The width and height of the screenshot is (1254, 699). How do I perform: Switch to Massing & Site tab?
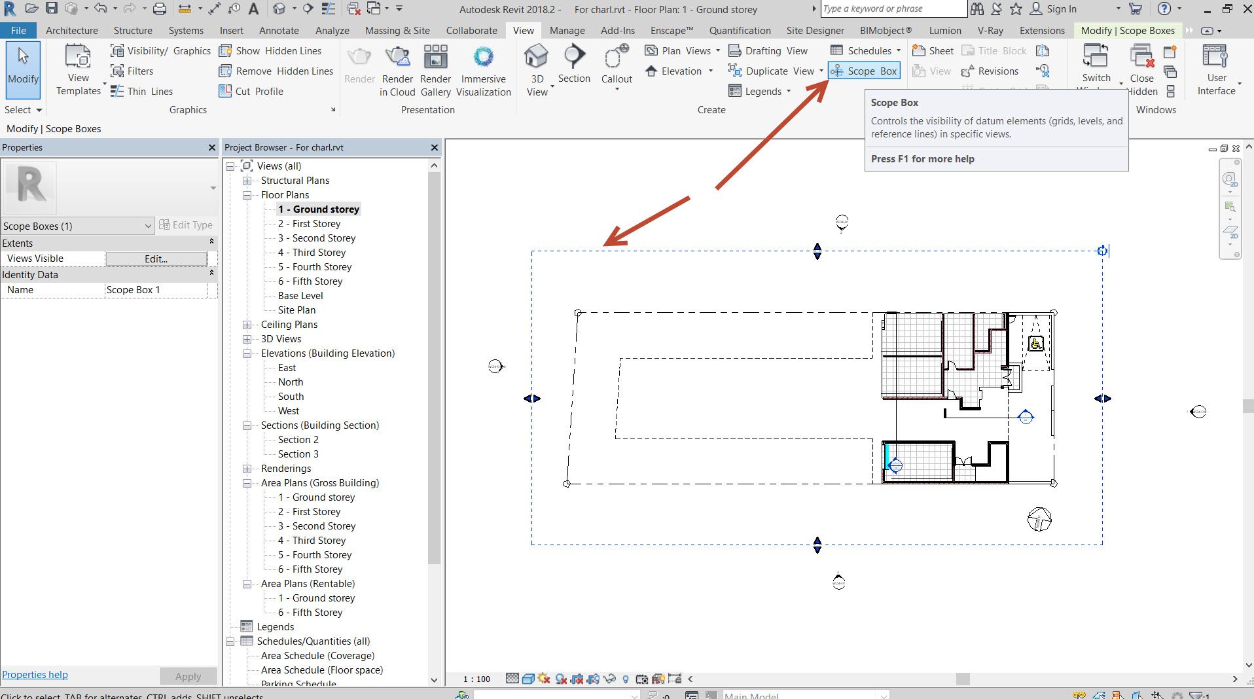pos(397,31)
